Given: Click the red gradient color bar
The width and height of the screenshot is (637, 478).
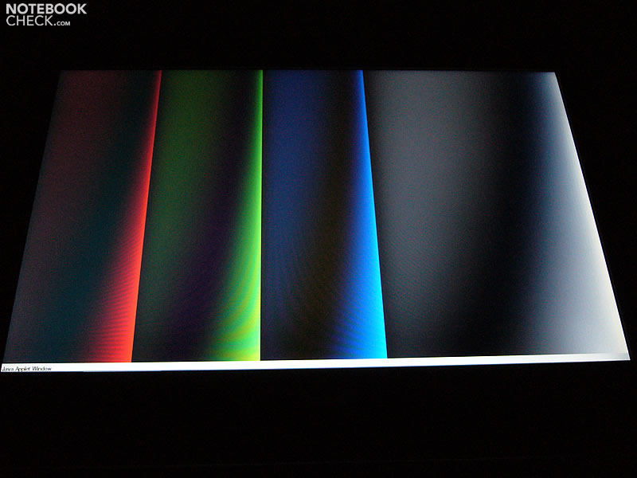Looking at the screenshot, I should pos(84,216).
